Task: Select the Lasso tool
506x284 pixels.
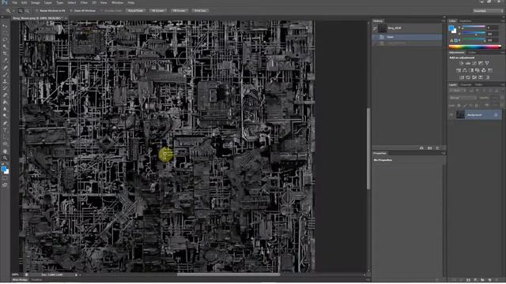Action: [5, 39]
